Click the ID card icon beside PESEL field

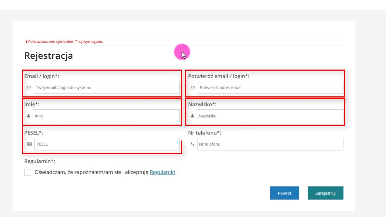point(29,144)
